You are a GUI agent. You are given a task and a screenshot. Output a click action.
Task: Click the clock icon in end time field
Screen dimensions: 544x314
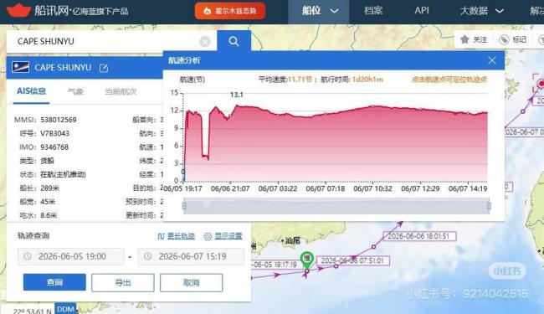148,256
